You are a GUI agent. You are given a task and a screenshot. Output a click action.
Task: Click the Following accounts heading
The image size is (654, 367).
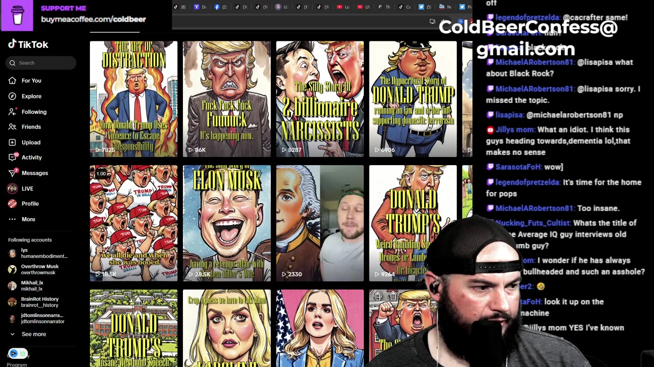(30, 240)
